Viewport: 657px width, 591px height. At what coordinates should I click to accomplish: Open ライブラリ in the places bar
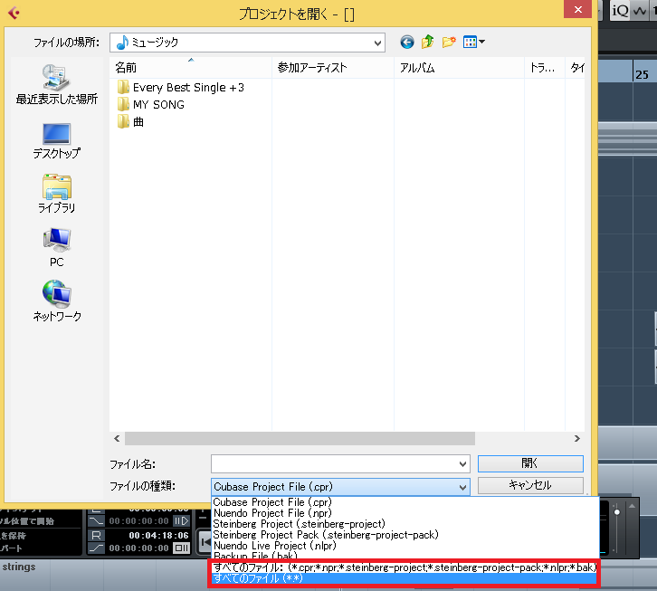click(57, 194)
